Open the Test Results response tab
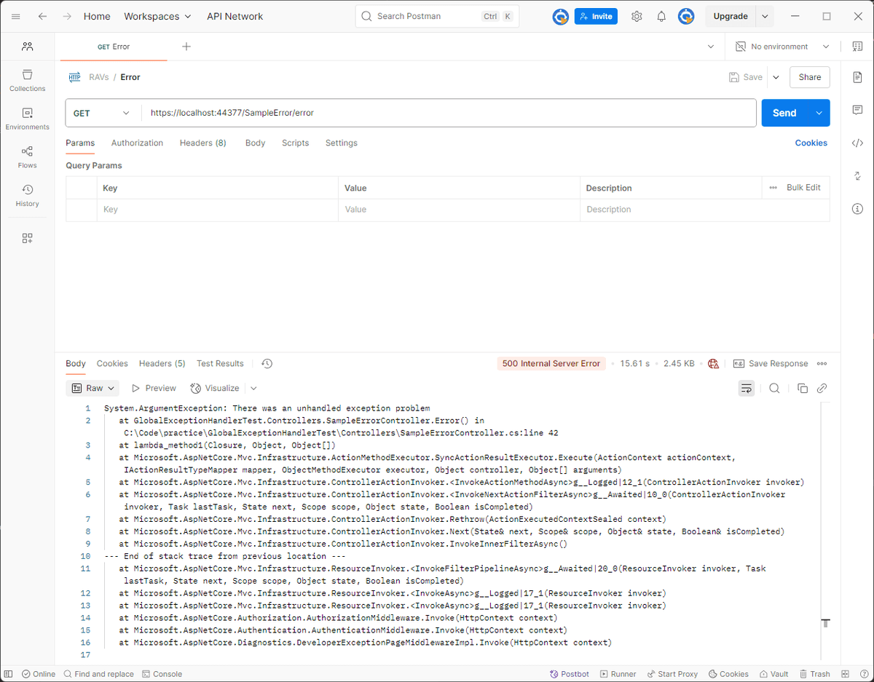Image resolution: width=874 pixels, height=682 pixels. pos(220,363)
